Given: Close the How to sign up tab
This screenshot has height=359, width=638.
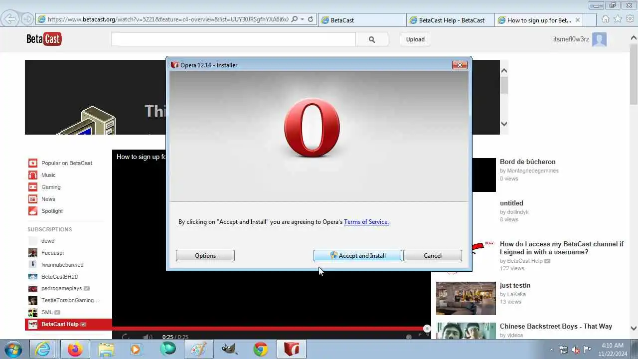Looking at the screenshot, I should click(x=578, y=20).
